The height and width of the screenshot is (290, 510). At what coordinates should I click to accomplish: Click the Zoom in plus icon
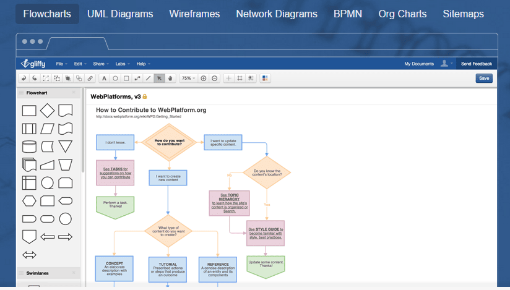tap(204, 79)
